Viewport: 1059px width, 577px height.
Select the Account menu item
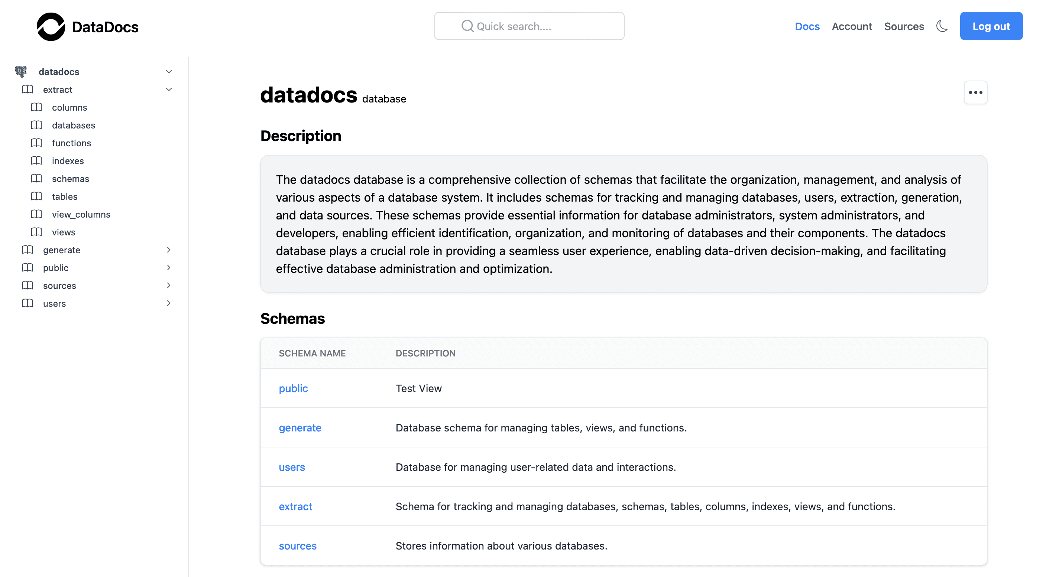(852, 26)
